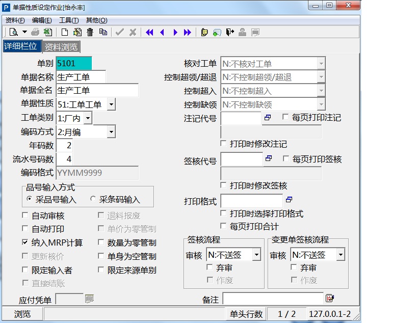Jump to last record double-right arrow
Image resolution: width=416 pixels, height=323 pixels.
point(187,33)
